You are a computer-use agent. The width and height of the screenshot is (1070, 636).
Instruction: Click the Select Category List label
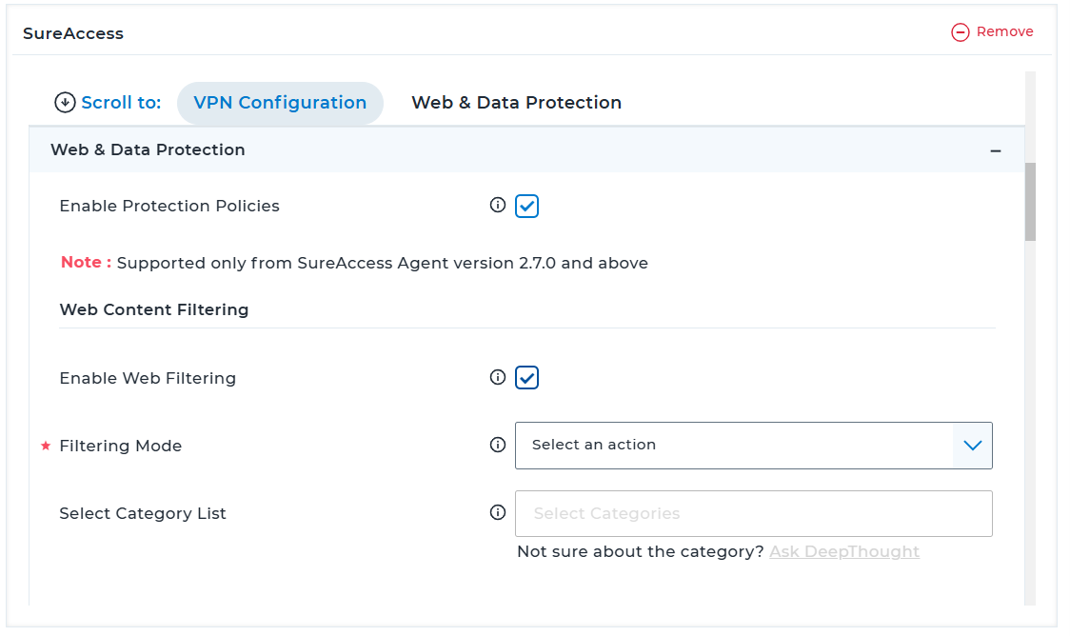[143, 514]
